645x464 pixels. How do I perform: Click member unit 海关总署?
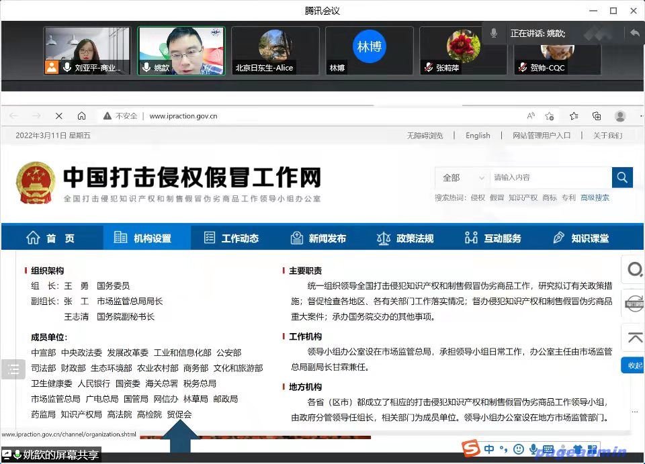coord(162,383)
